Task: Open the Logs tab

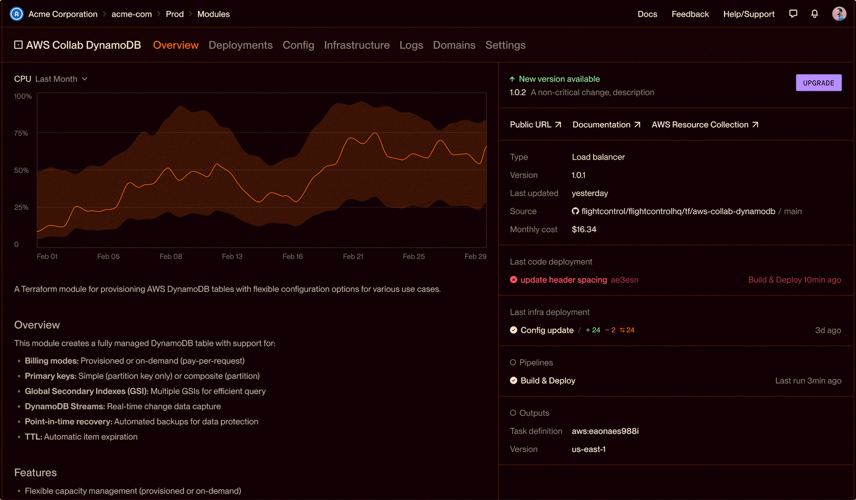Action: point(411,45)
